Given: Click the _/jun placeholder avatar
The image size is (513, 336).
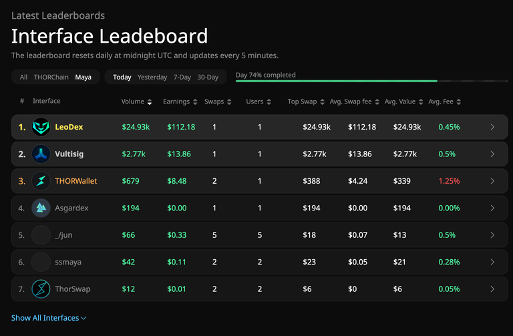Looking at the screenshot, I should pos(41,235).
